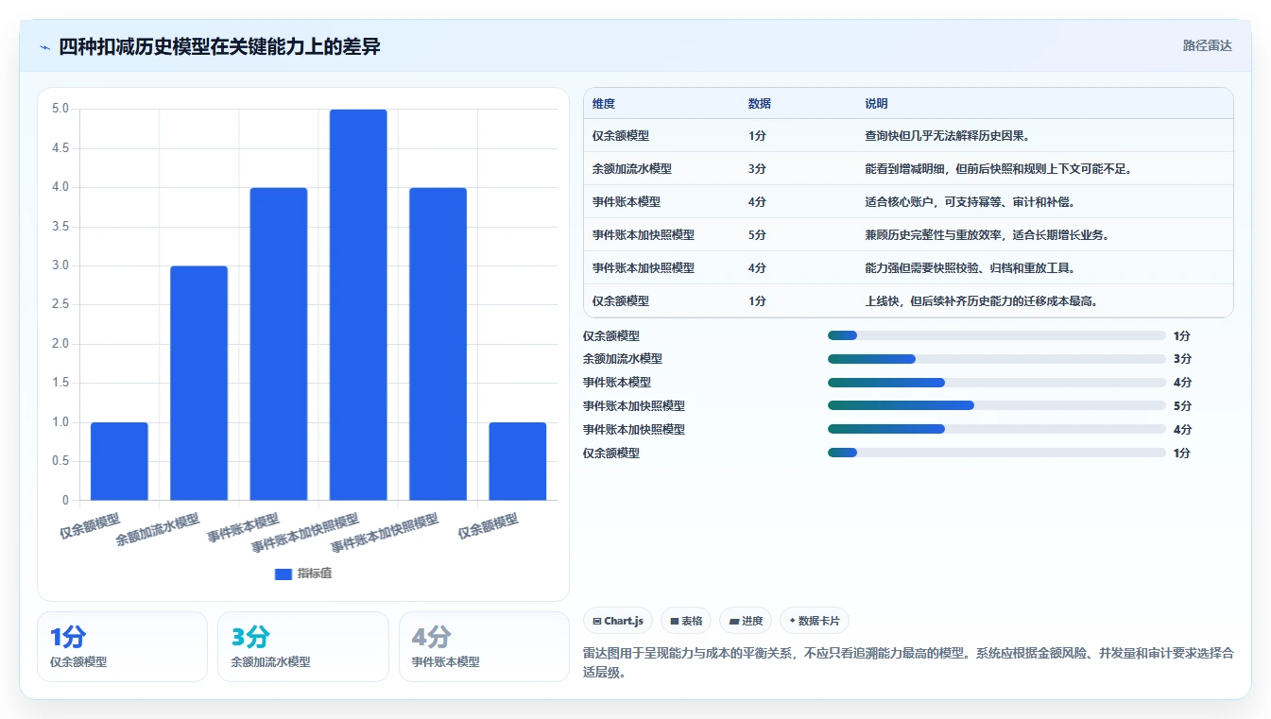Open the 3分 余额加流水模型 data card

(303, 646)
